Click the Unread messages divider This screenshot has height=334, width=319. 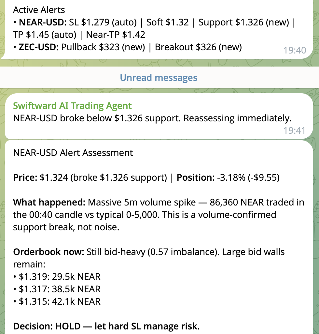click(159, 78)
